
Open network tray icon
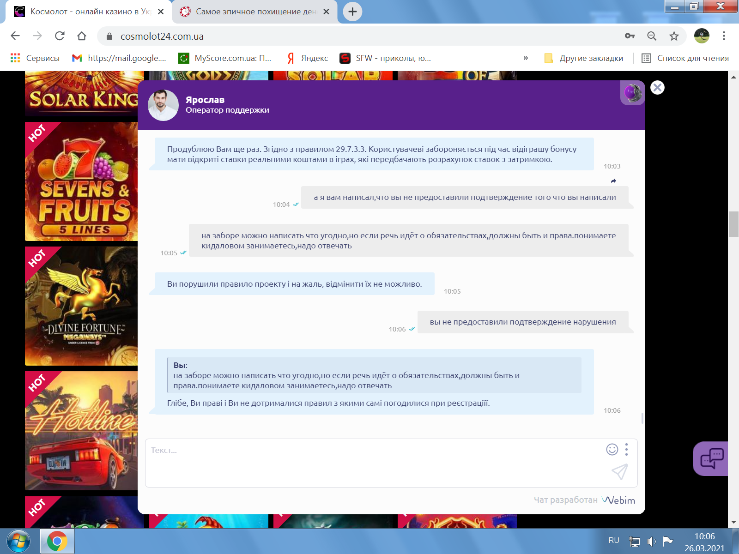point(635,541)
